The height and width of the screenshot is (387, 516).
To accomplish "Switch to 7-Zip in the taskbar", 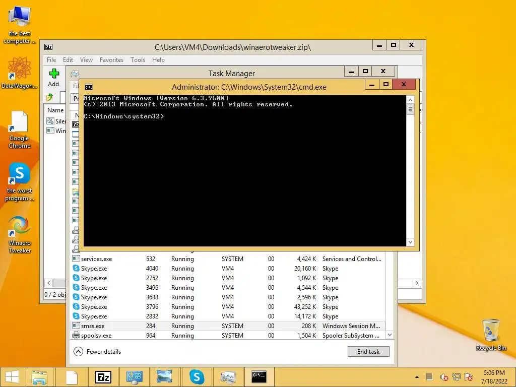I will 103,377.
